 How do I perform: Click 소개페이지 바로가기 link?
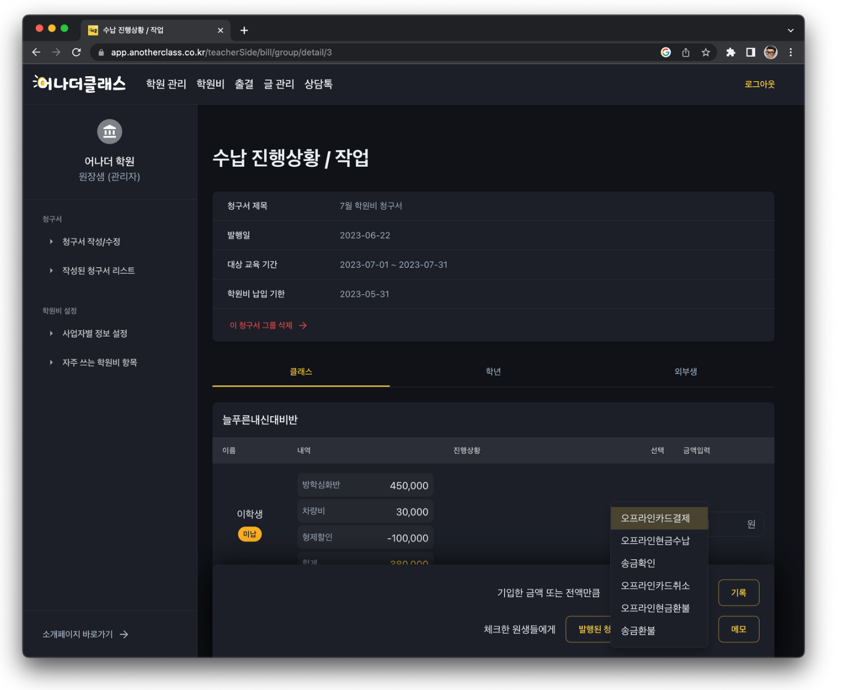coord(85,634)
